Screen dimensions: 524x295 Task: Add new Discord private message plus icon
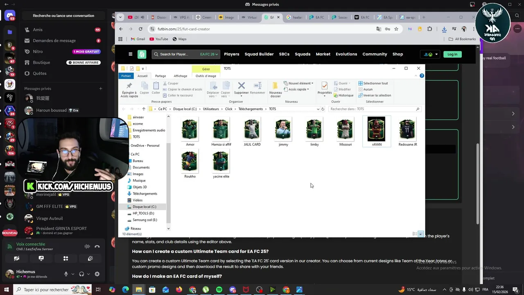(101, 88)
